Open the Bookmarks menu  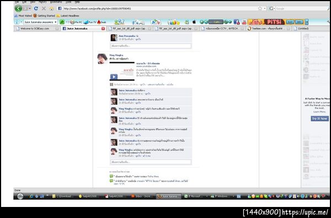point(56,2)
